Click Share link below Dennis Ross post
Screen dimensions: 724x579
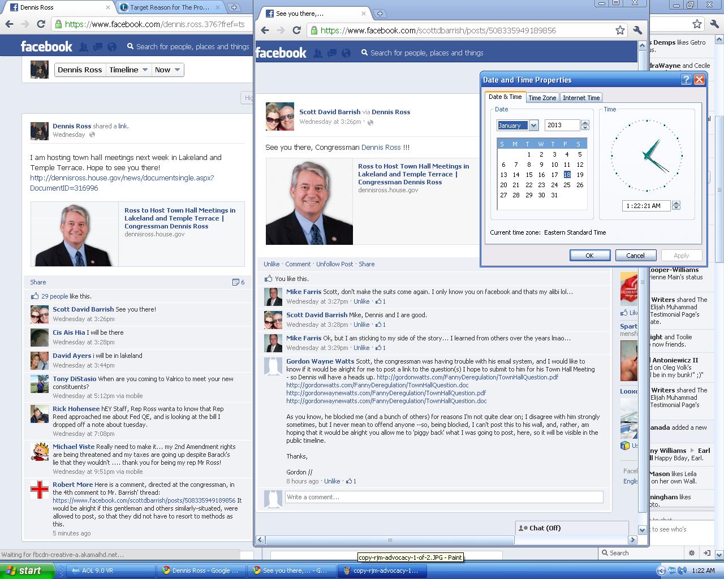tap(38, 282)
